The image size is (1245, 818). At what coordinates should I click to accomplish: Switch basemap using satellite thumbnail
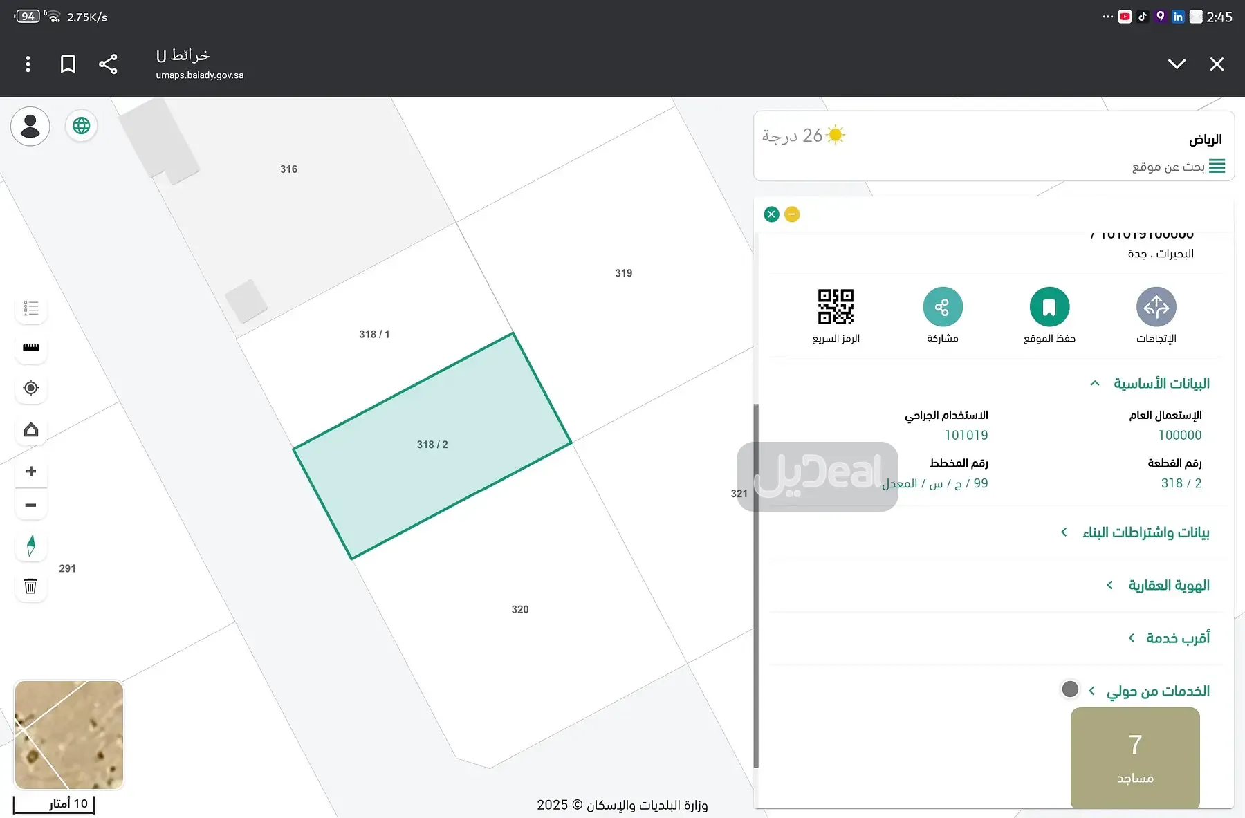coord(69,734)
